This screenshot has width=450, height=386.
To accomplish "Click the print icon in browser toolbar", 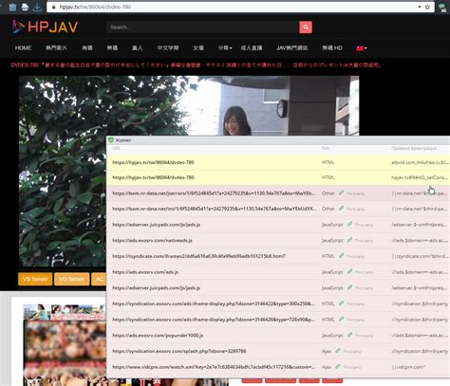I will pyautogui.click(x=25, y=7).
